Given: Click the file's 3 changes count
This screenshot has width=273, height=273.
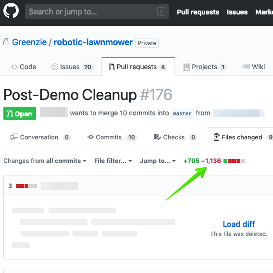Looking at the screenshot, I should pyautogui.click(x=10, y=186).
